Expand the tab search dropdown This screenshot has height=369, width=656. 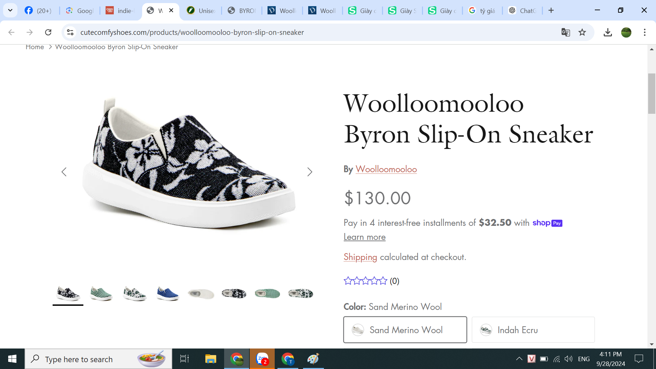tap(10, 10)
